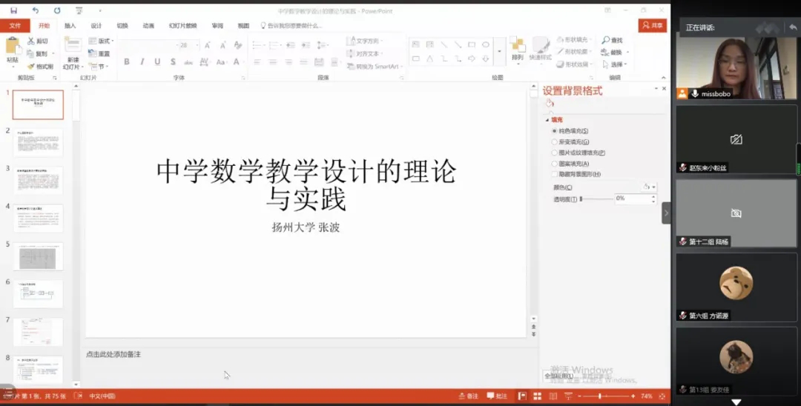Screen dimensions: 801x406
Task: Expand the shapes gallery more arrow
Action: tap(499, 52)
